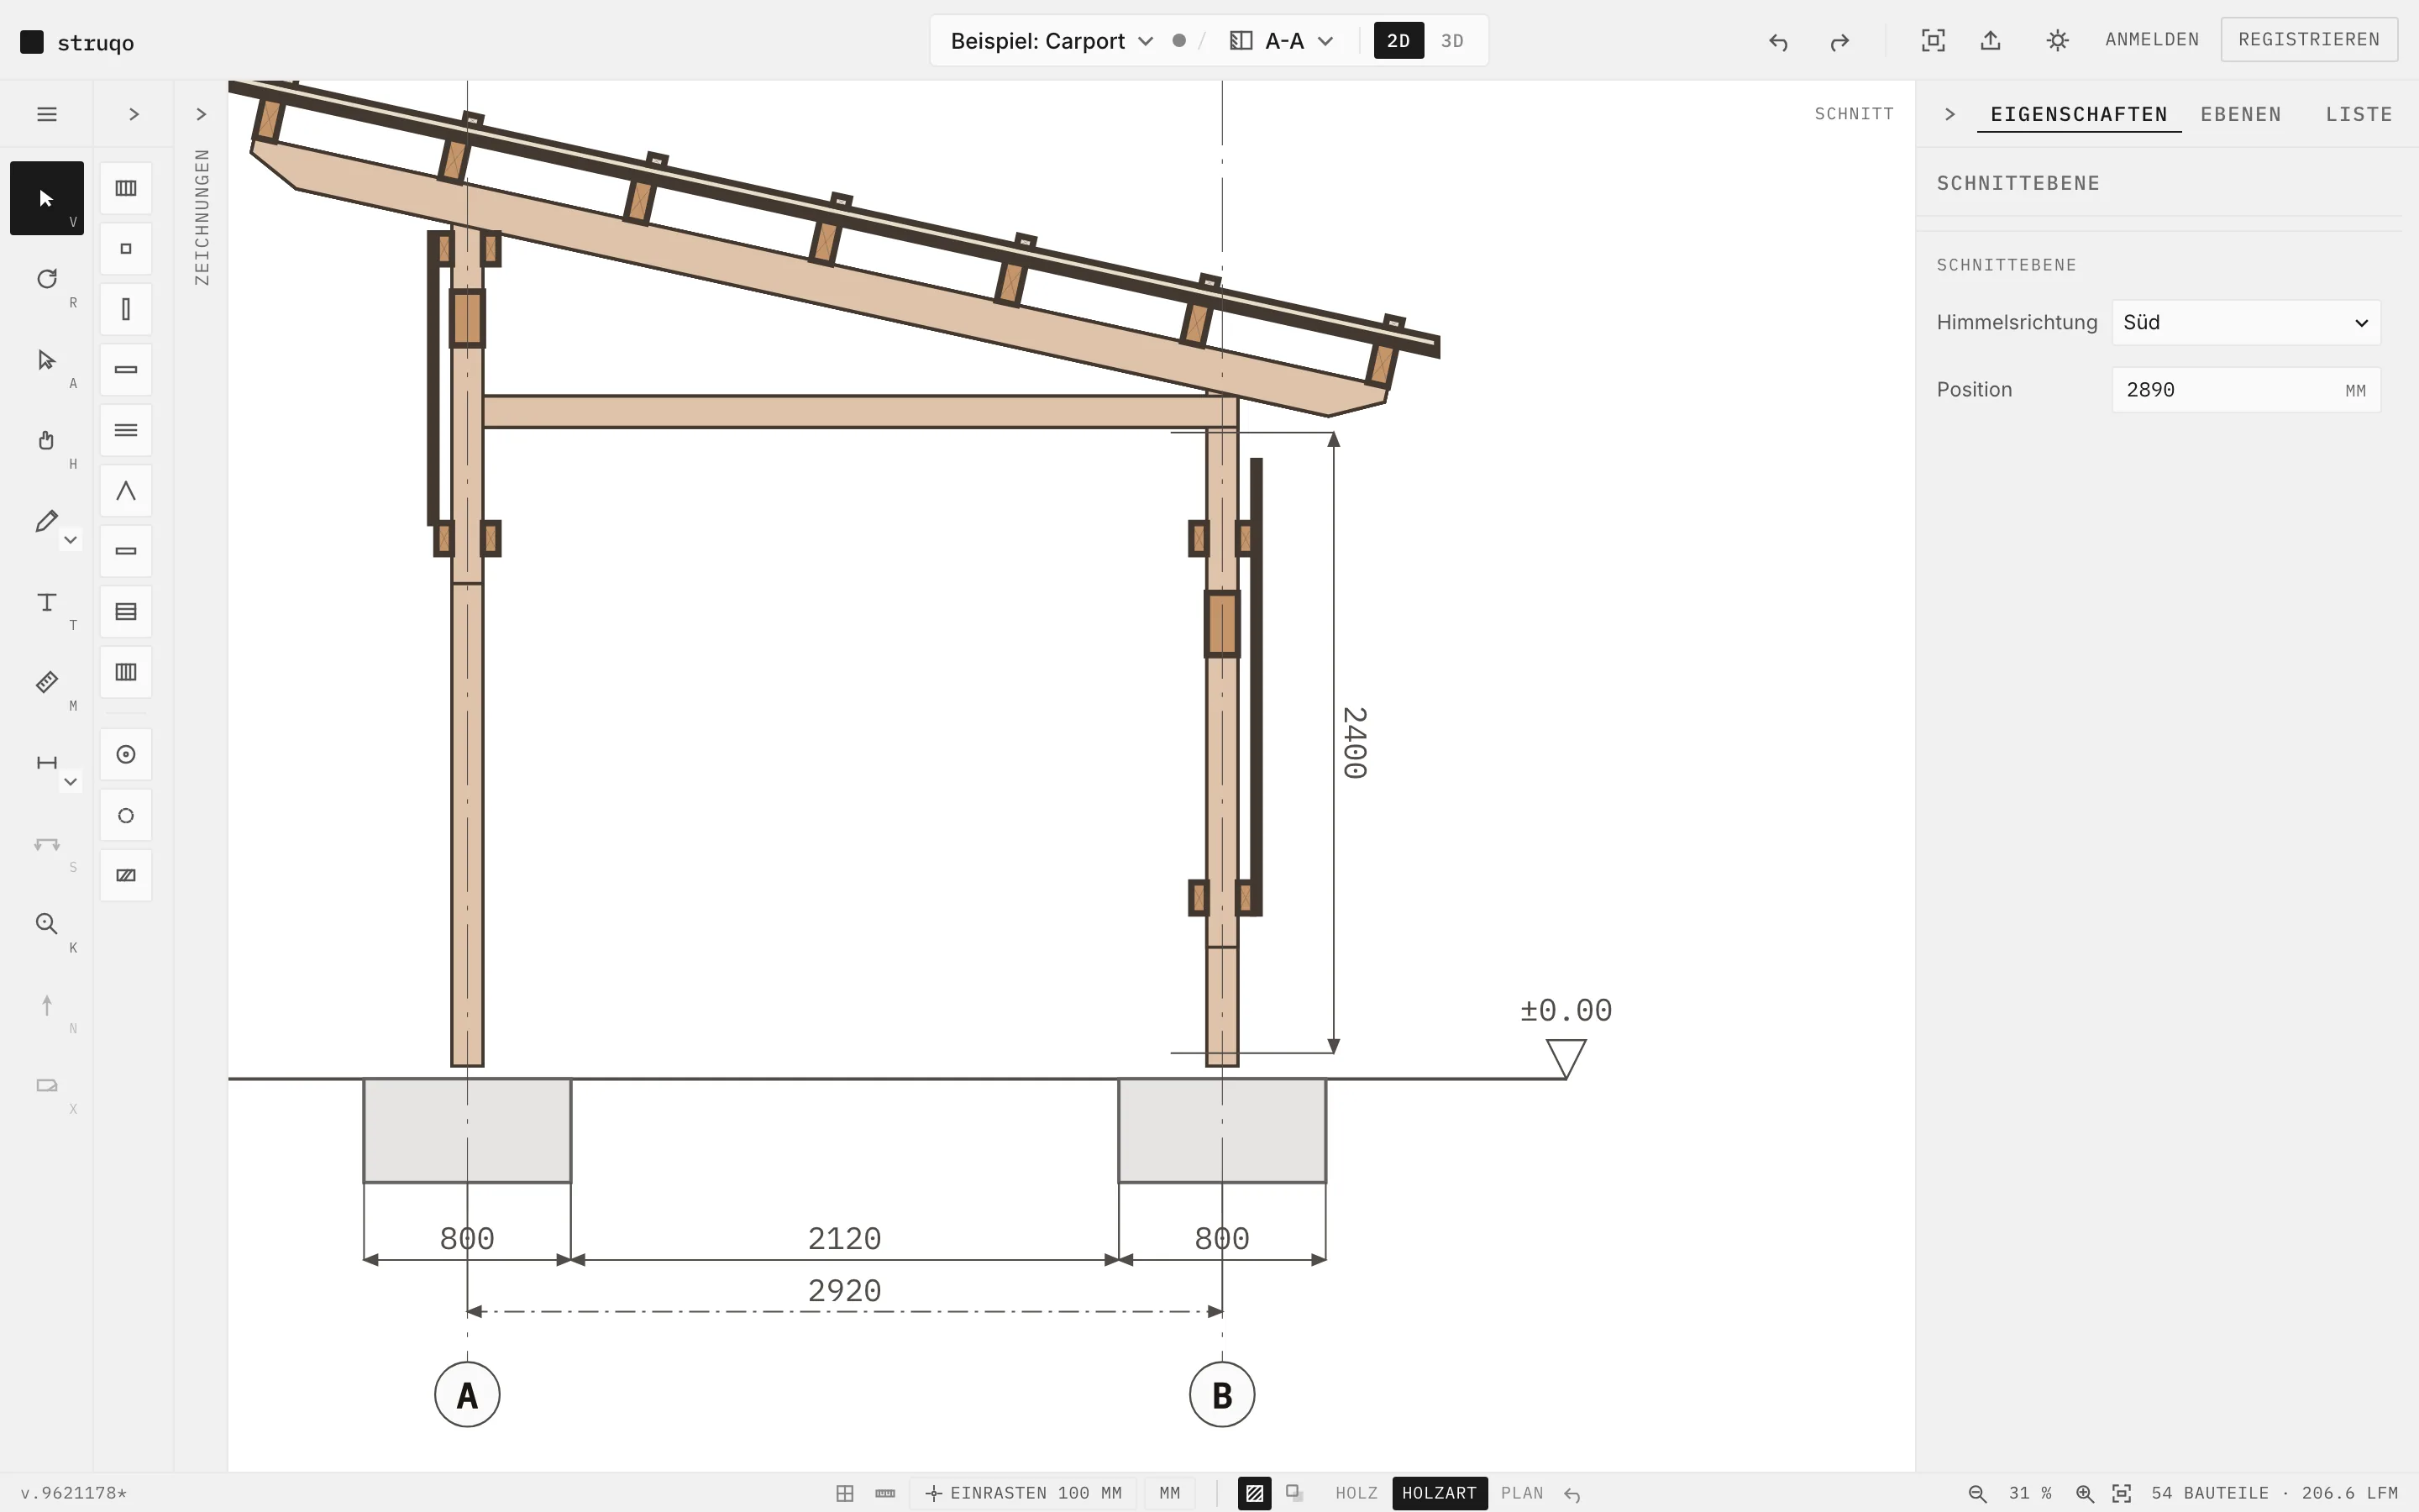
Task: Click the redo arrow in top bar
Action: click(1839, 41)
